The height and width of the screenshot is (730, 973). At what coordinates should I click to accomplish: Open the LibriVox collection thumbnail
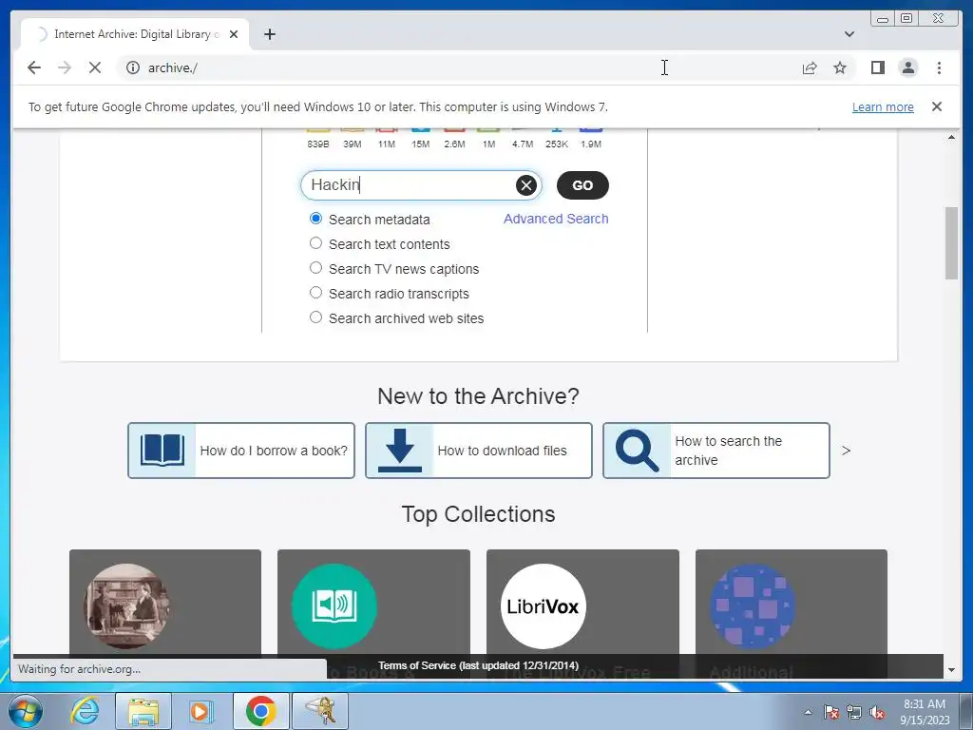[x=543, y=606]
